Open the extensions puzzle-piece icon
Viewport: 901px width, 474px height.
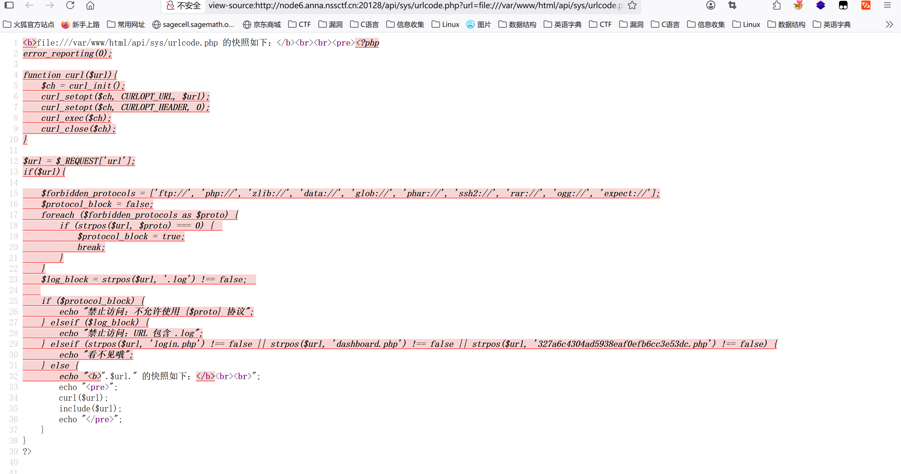pos(776,5)
